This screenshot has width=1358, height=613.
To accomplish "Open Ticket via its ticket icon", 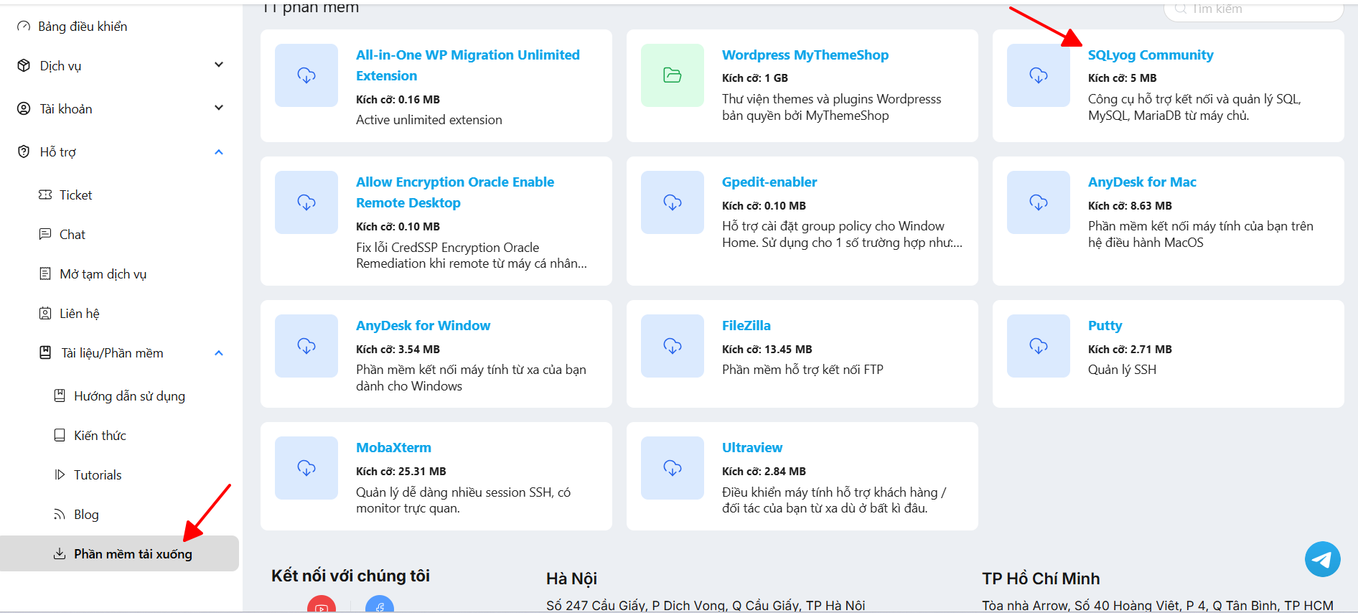I will point(45,195).
